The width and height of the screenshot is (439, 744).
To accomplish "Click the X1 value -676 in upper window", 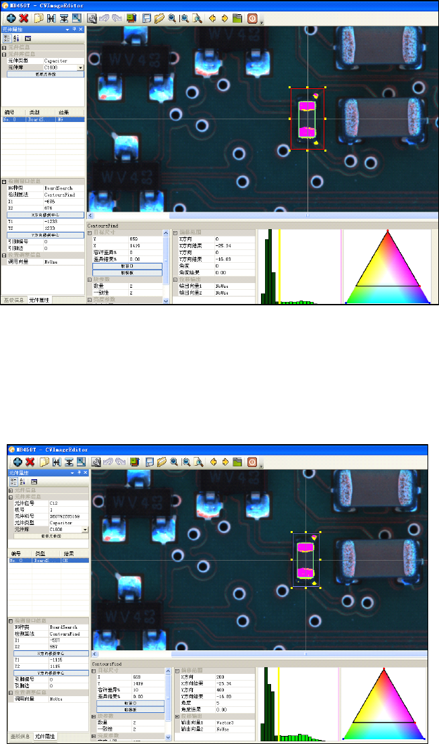I will pos(63,201).
